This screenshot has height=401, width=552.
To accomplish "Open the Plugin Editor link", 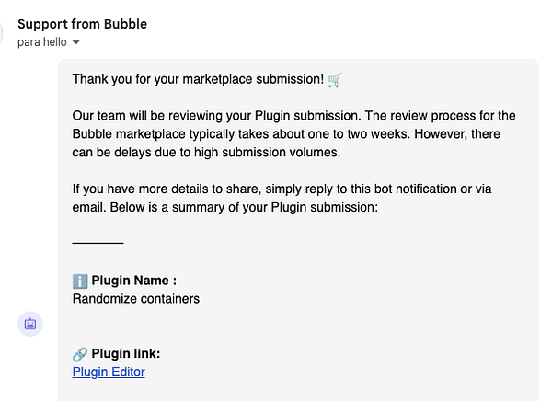I will coord(109,372).
